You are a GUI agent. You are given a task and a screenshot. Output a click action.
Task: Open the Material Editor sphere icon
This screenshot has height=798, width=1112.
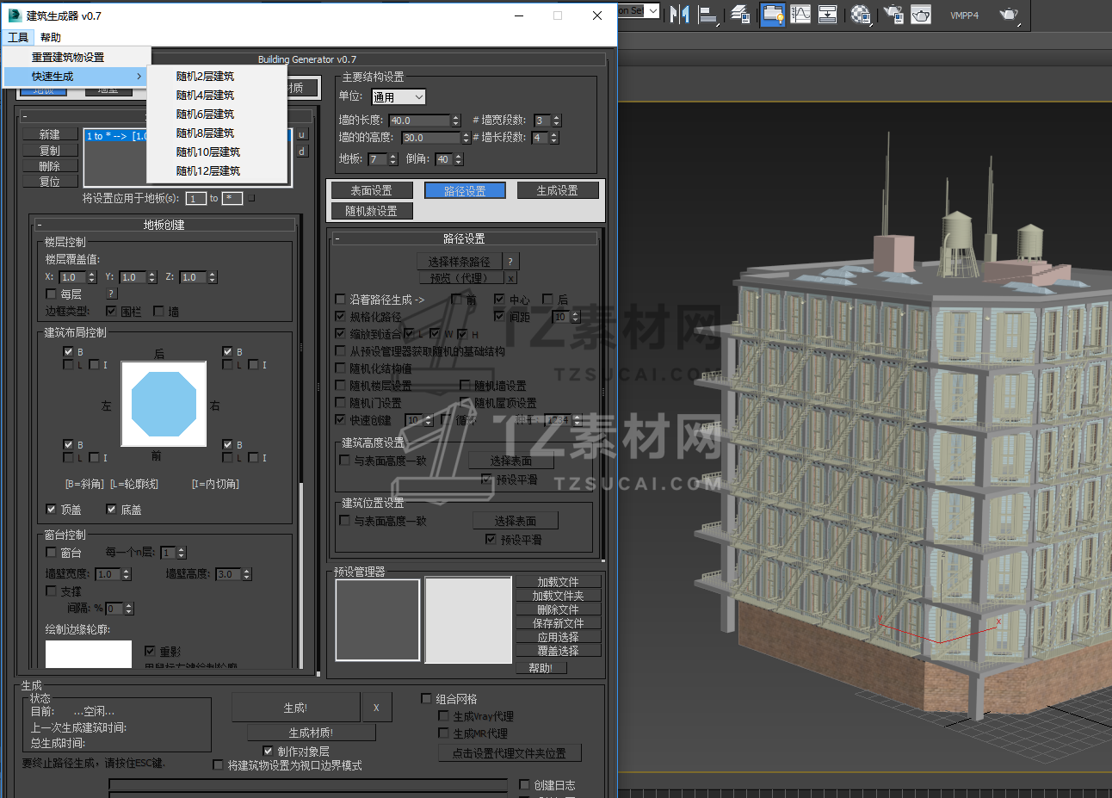click(860, 14)
